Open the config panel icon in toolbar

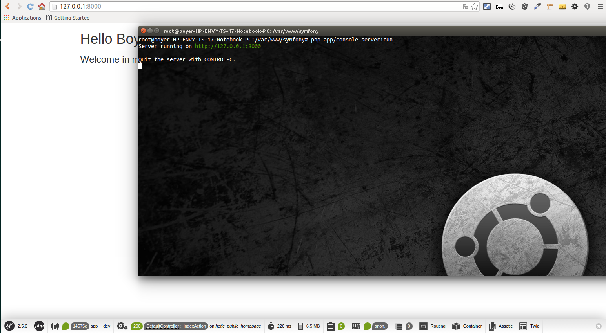point(55,326)
